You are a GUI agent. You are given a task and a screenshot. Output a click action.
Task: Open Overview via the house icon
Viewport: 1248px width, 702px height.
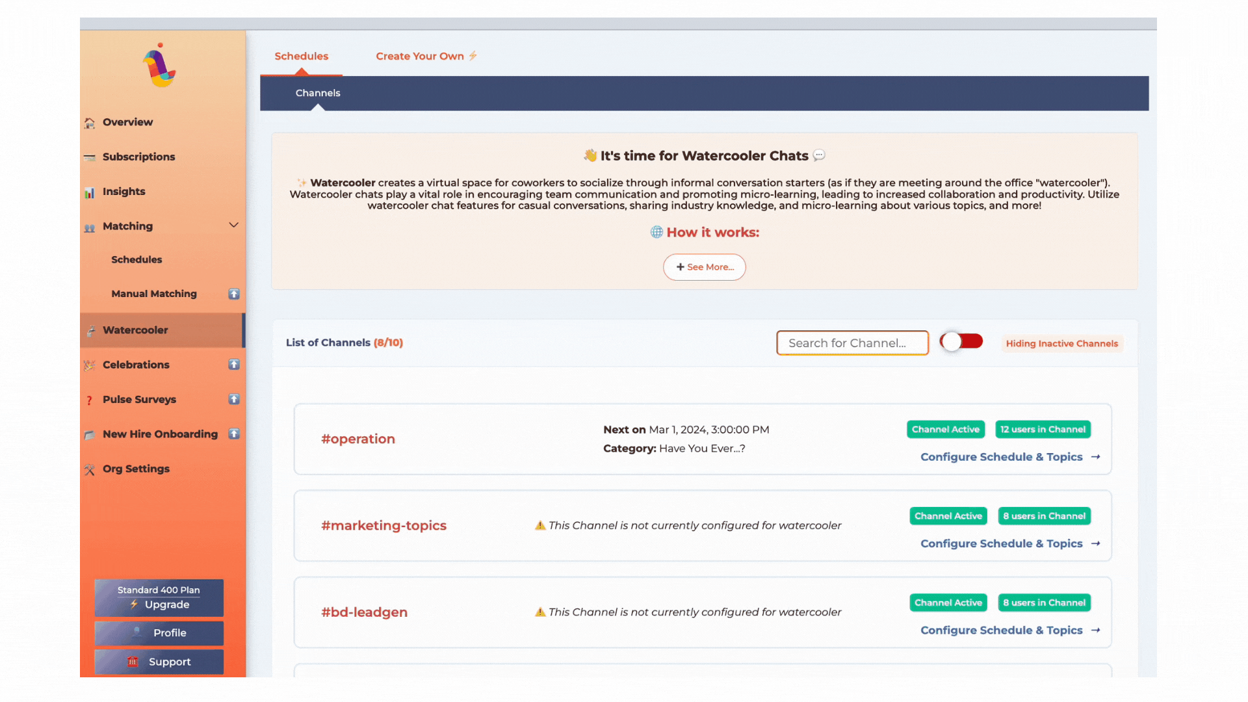90,123
